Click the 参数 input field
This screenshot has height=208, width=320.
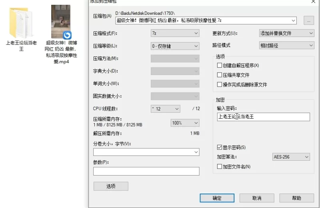[x=146, y=171]
